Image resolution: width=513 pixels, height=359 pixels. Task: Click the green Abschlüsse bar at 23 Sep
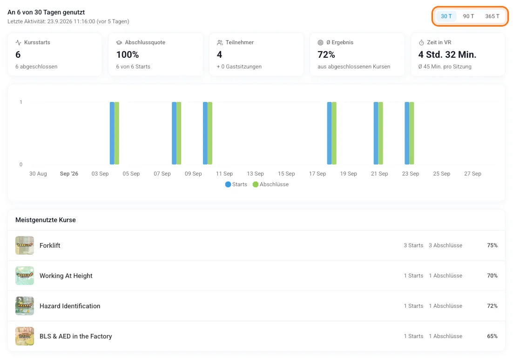pyautogui.click(x=412, y=133)
